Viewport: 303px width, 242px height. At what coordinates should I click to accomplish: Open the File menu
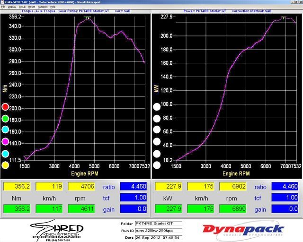click(3, 7)
